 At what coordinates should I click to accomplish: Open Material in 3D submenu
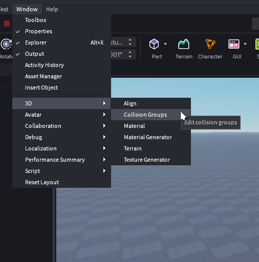(x=151, y=126)
